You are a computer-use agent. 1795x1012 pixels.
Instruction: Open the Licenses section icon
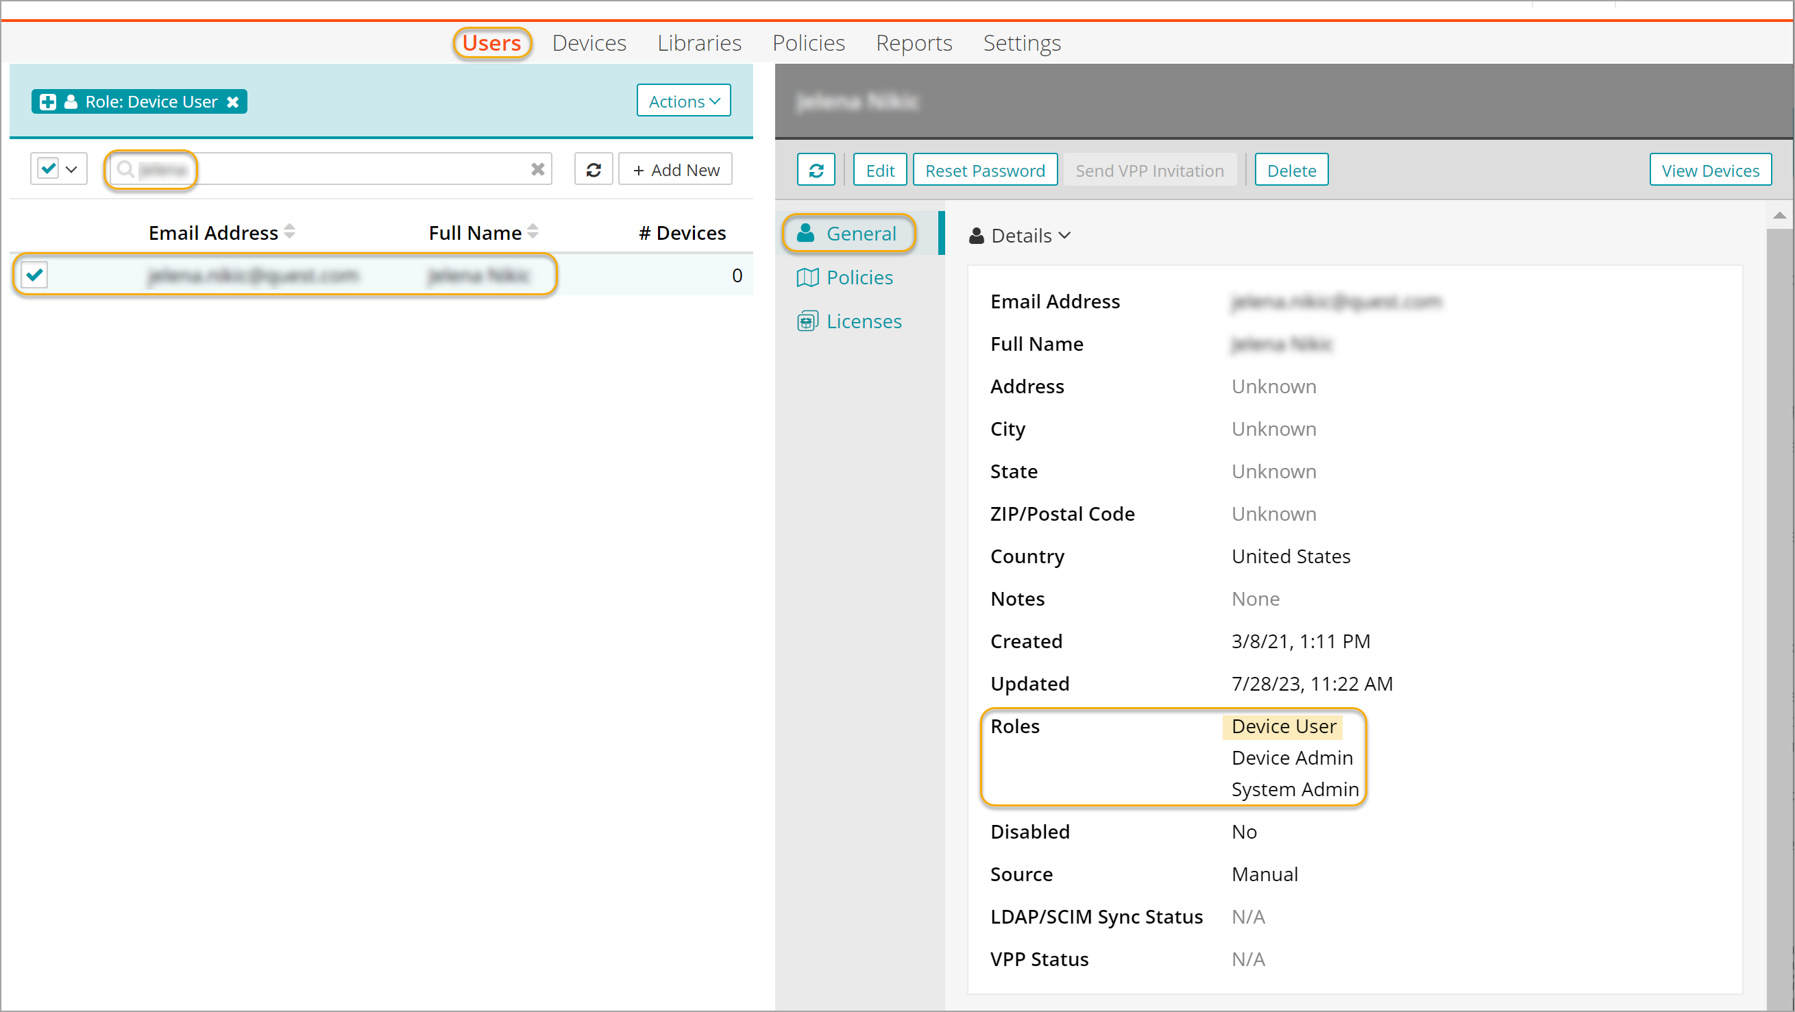(x=807, y=321)
